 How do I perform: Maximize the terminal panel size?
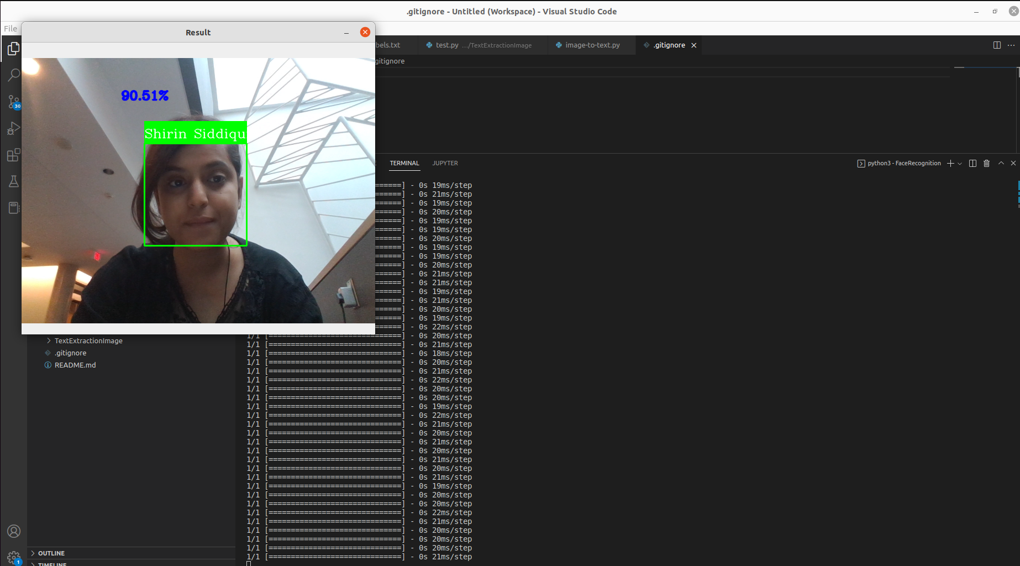pyautogui.click(x=1001, y=163)
